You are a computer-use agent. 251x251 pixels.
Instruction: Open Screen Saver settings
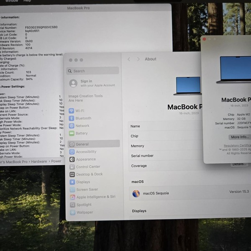click(87, 190)
